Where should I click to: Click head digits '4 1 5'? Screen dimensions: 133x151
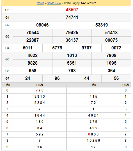[x=93, y=97]
